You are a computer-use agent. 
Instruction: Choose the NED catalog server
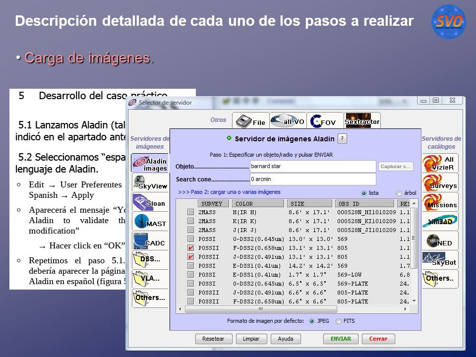click(440, 241)
